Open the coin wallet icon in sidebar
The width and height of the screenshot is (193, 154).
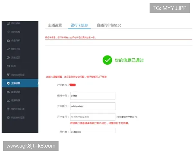point(8,32)
